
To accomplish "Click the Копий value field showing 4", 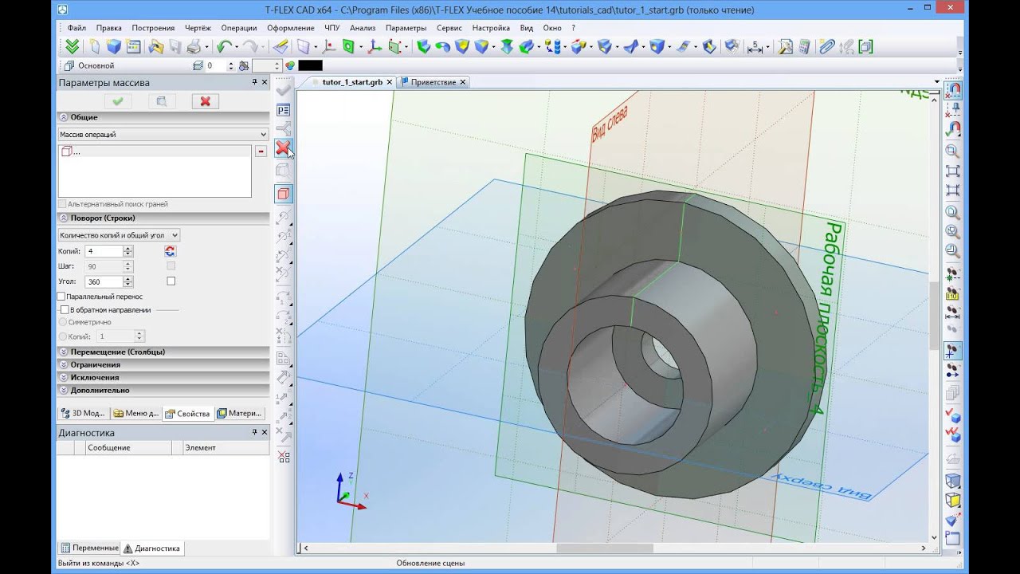I will click(x=104, y=251).
